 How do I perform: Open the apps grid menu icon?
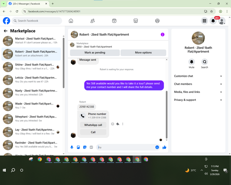coord(204,21)
